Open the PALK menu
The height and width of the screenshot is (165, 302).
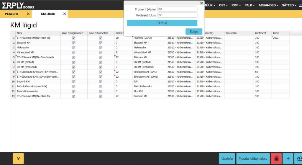coord(250,5)
